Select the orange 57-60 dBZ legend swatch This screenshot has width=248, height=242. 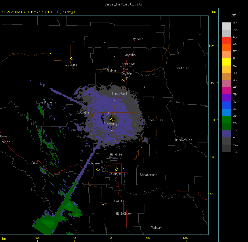click(226, 48)
